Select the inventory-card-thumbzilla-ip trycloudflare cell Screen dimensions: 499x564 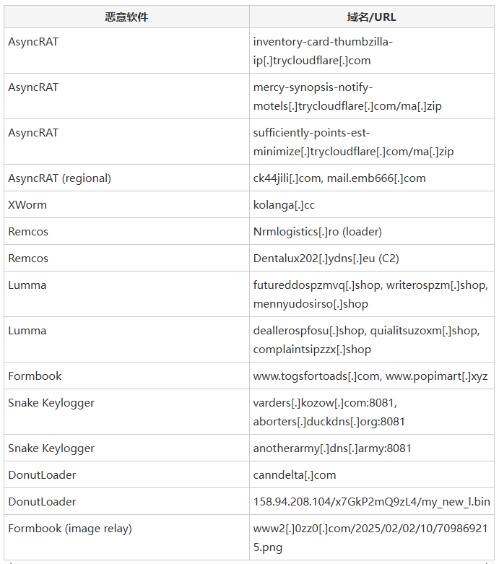(x=372, y=51)
